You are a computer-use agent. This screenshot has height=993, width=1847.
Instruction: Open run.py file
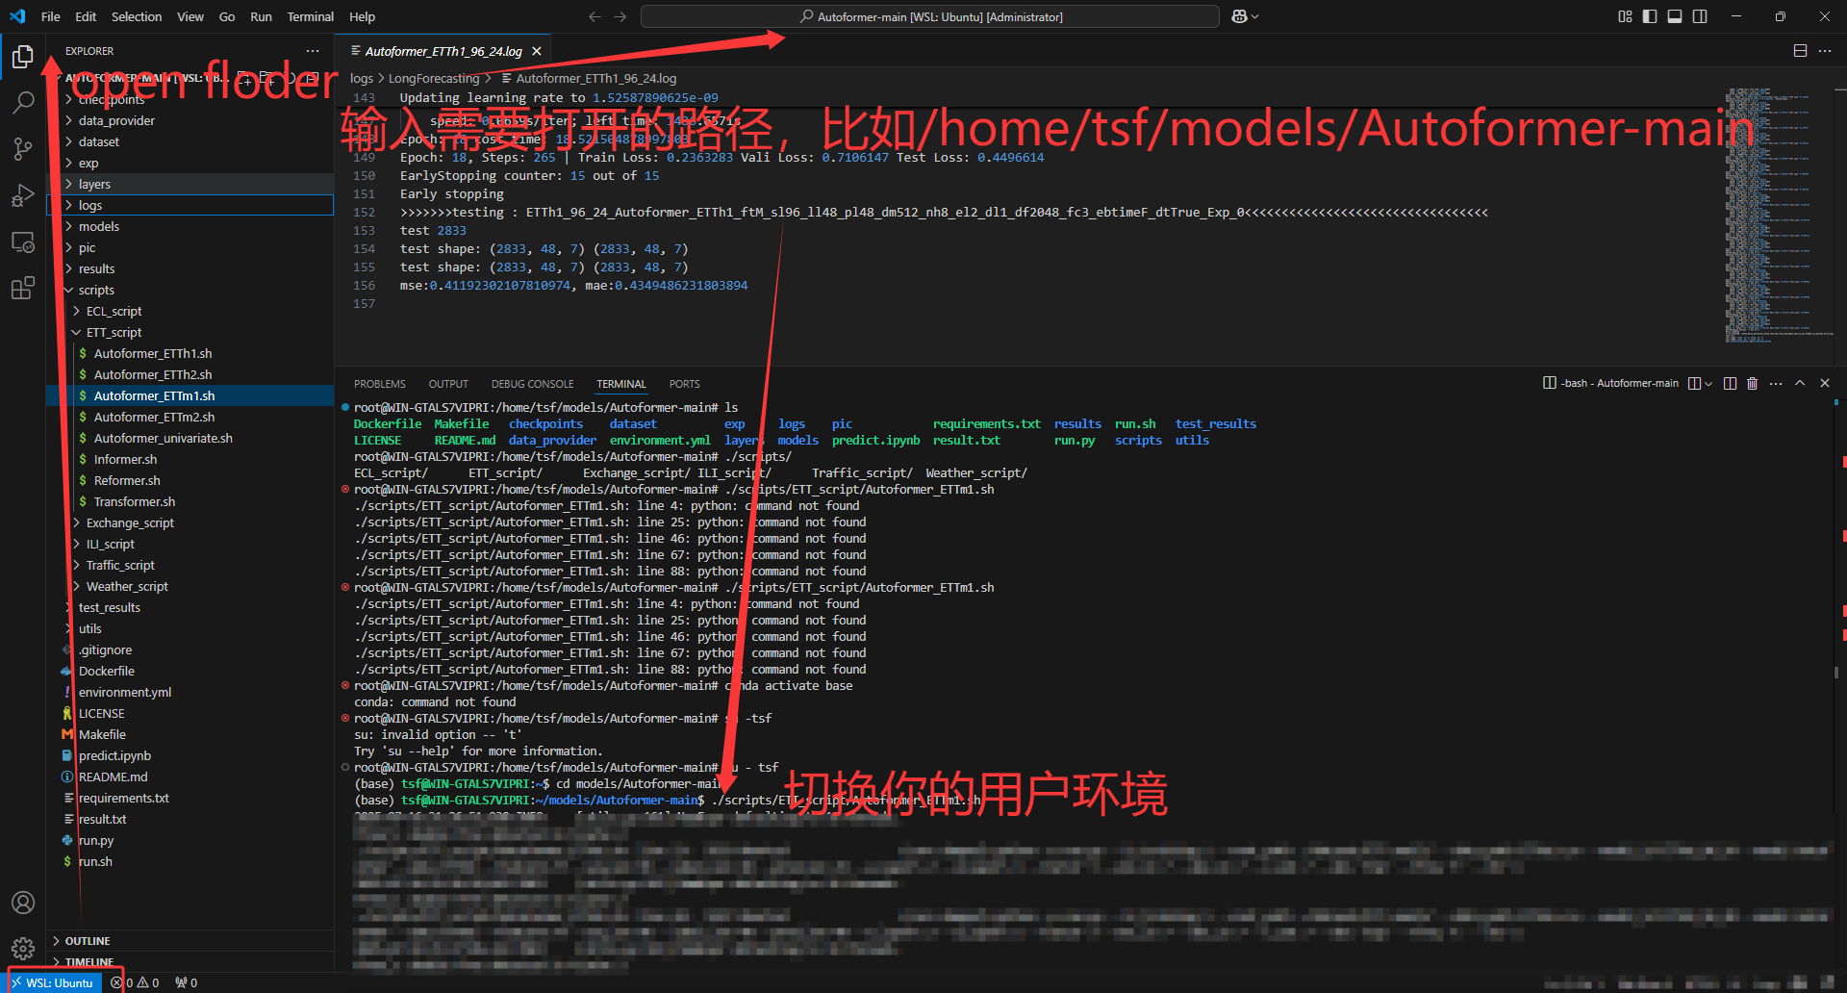coord(190,840)
